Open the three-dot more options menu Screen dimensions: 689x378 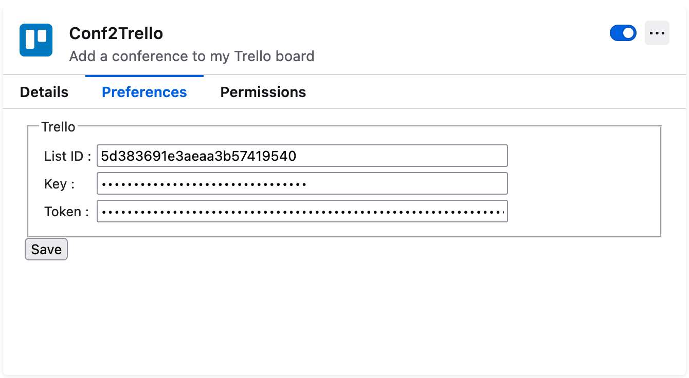[657, 33]
